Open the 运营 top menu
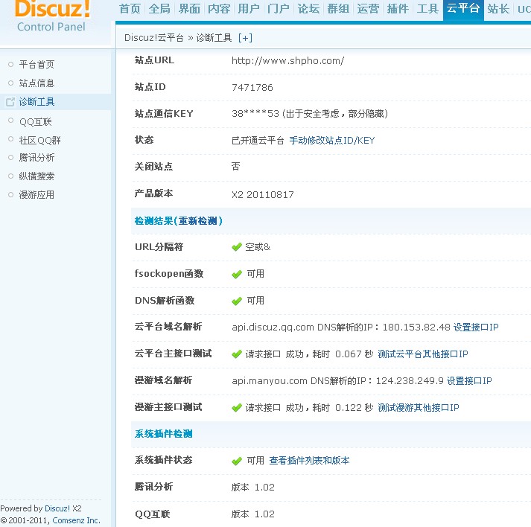This screenshot has width=531, height=527. click(368, 8)
